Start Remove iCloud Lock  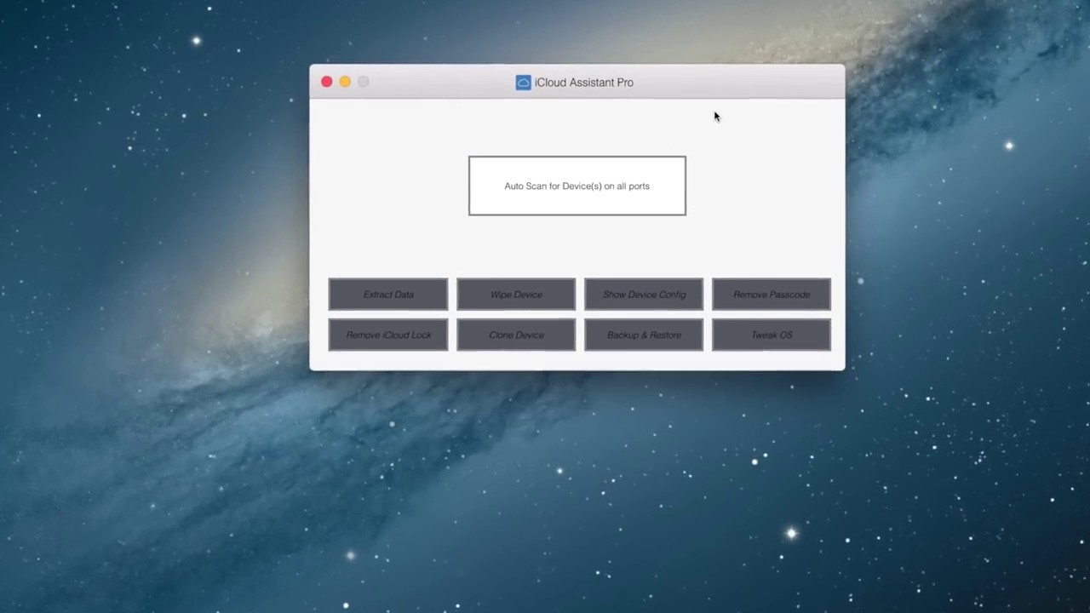click(388, 335)
